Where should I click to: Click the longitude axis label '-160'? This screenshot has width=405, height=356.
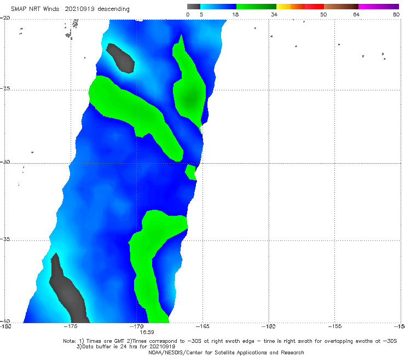(x=269, y=326)
